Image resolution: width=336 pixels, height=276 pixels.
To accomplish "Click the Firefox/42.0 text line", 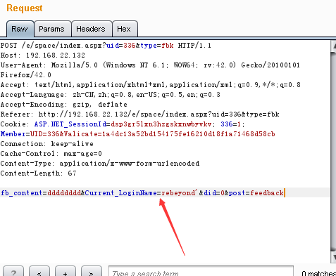I will pos(26,75).
